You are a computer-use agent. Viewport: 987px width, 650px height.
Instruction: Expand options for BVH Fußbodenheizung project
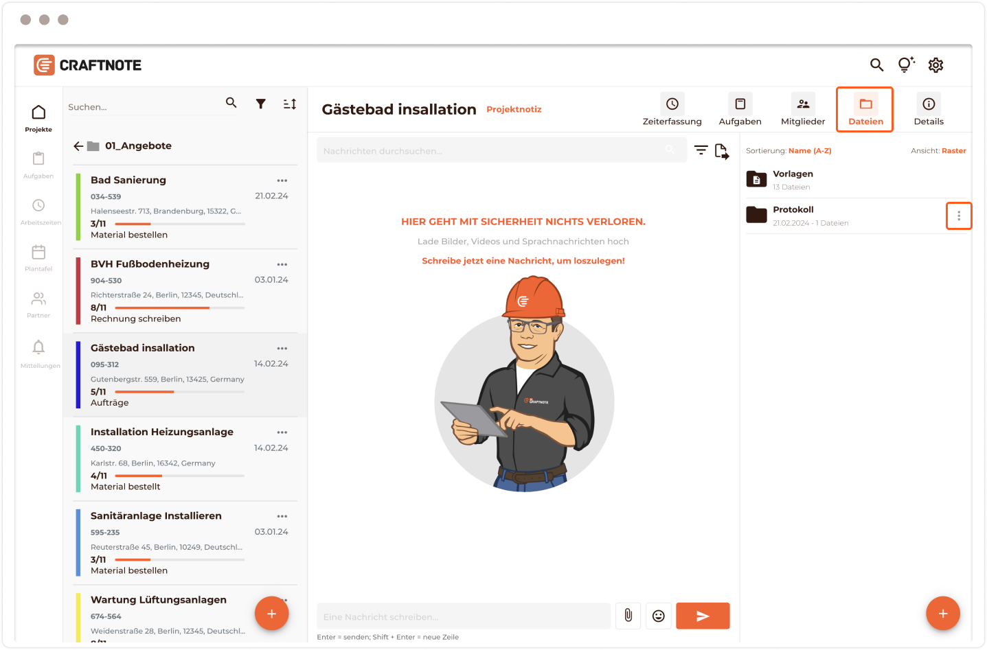(282, 264)
